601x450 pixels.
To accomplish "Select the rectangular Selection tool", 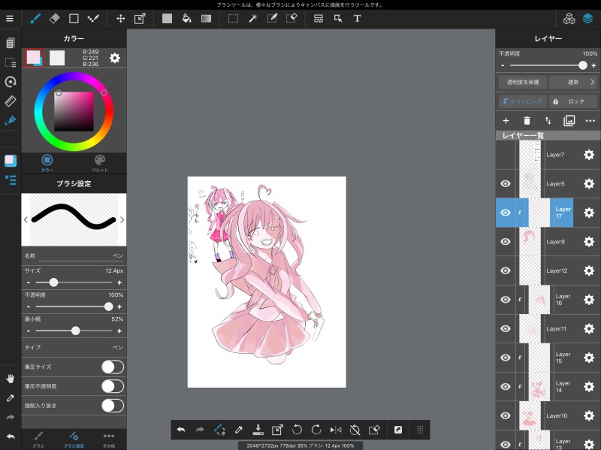I will click(233, 18).
